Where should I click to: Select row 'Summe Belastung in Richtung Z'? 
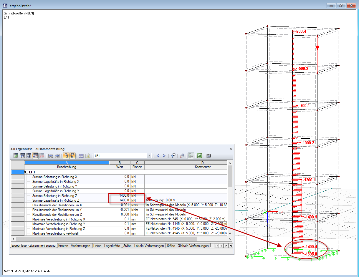119,196
